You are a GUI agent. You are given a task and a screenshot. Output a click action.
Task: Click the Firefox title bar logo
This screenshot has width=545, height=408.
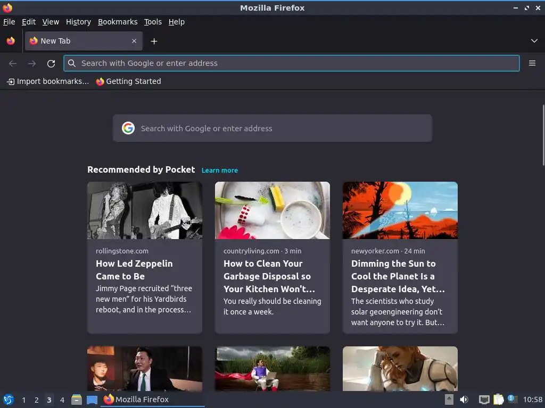pos(7,7)
